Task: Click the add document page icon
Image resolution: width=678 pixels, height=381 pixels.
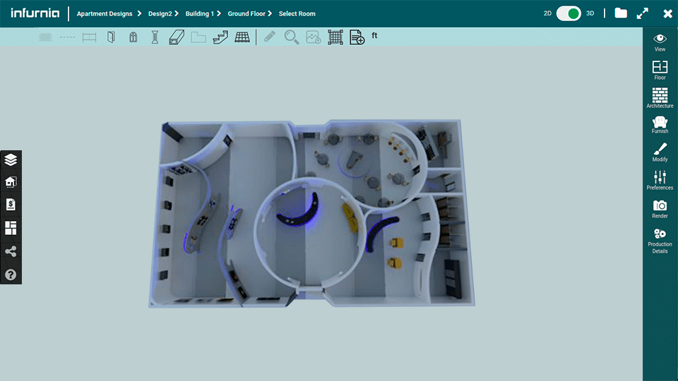Action: pyautogui.click(x=357, y=37)
